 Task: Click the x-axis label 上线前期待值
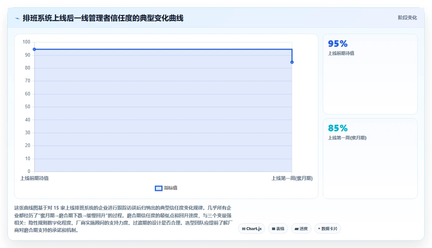(34, 178)
